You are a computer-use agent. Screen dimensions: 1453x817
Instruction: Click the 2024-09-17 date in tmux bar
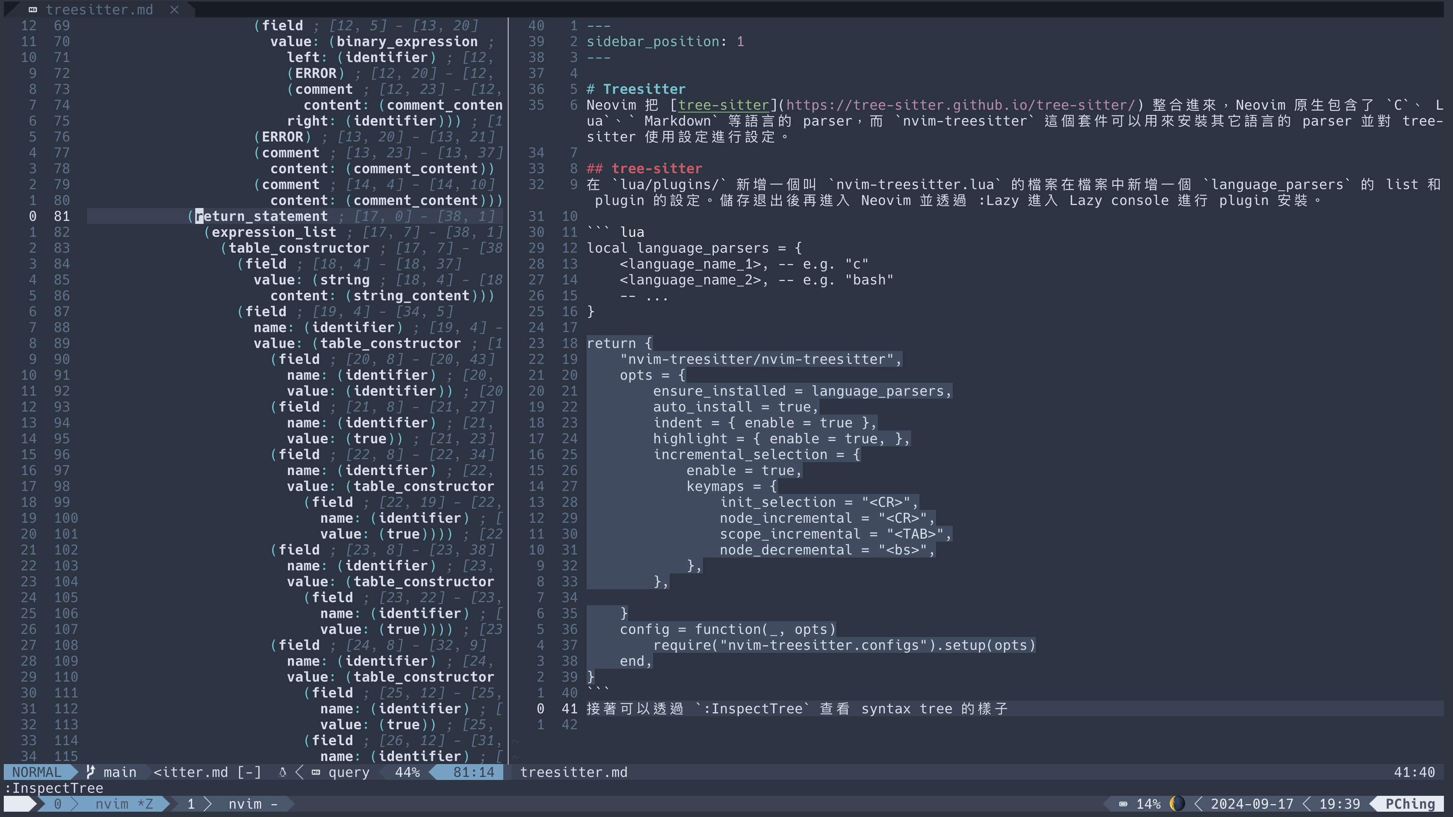click(1252, 803)
